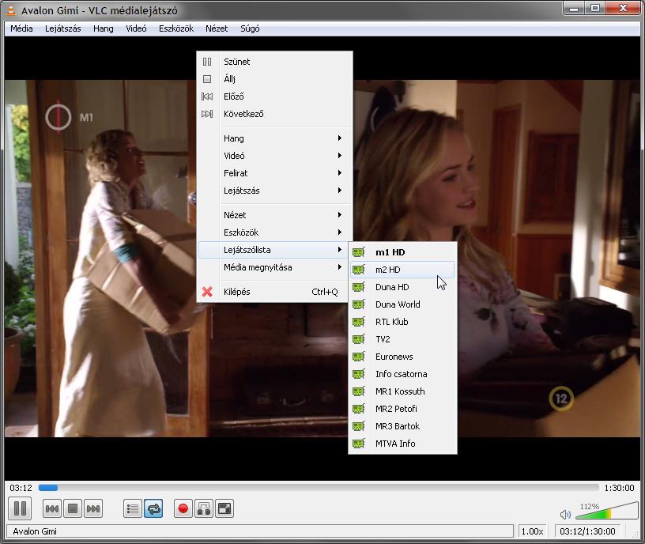Expand the Média megnyitása submenu

click(274, 267)
